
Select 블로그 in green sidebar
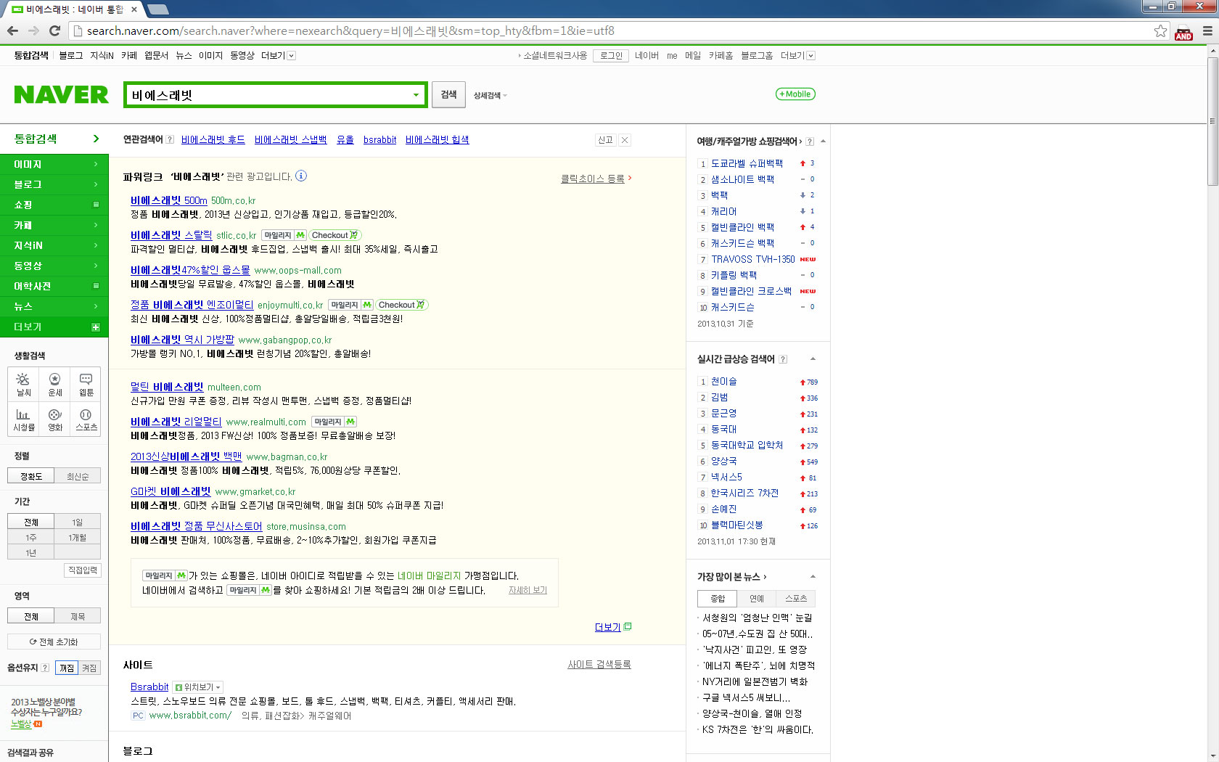[54, 184]
